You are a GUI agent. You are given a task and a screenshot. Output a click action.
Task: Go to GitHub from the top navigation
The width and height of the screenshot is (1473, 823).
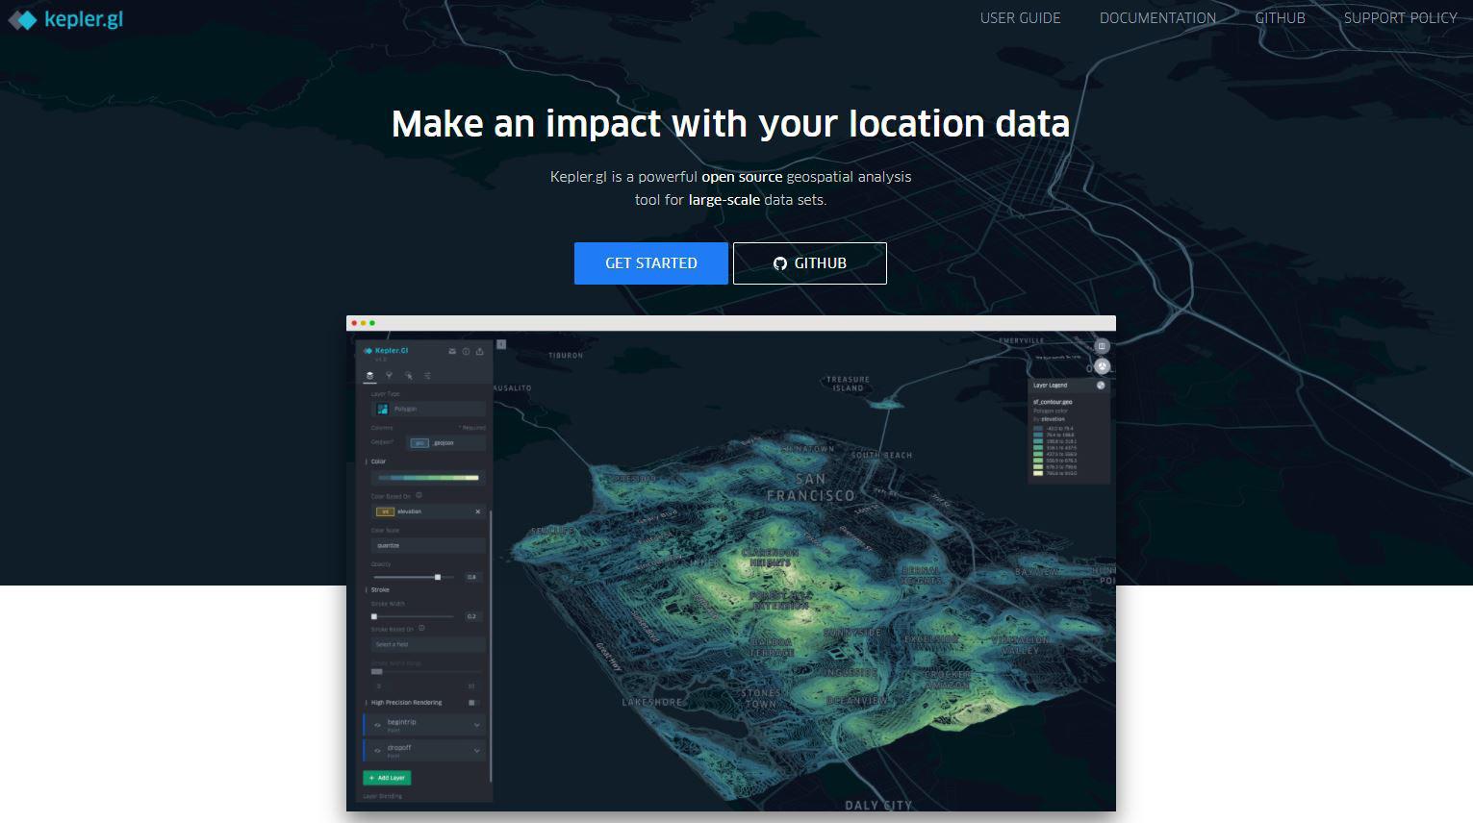click(1280, 18)
